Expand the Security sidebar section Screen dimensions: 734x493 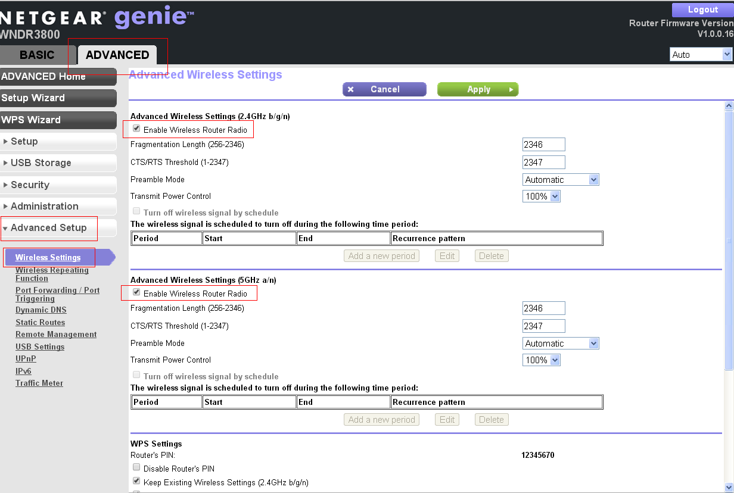[30, 185]
